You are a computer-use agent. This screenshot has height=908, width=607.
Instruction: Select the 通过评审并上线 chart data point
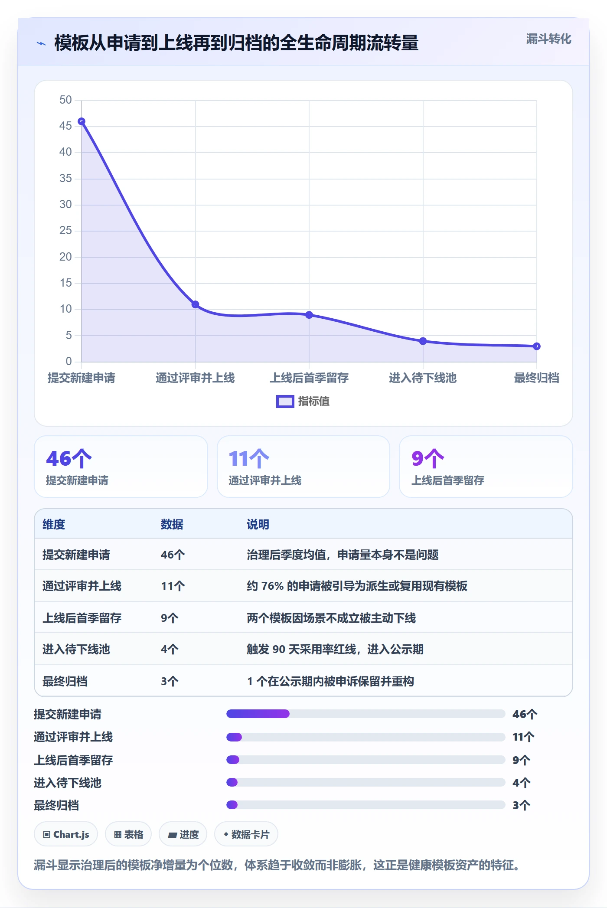pyautogui.click(x=196, y=304)
